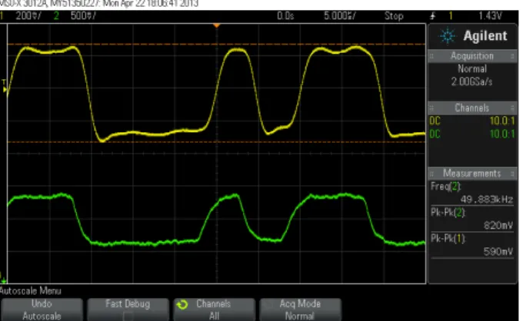
Task: Click the 49.883kHz frequency value
Action: [487, 200]
